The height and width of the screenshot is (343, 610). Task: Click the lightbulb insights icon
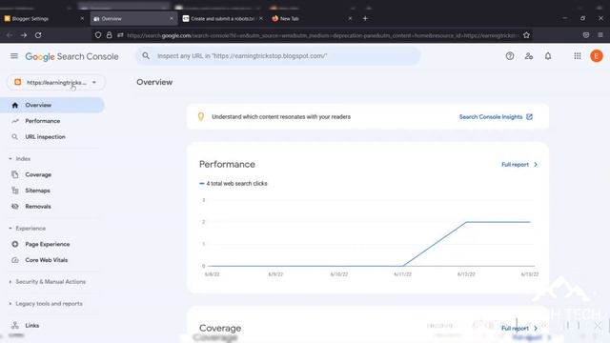[201, 116]
